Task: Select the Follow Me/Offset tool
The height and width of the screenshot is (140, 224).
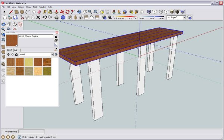Action: coord(73,12)
